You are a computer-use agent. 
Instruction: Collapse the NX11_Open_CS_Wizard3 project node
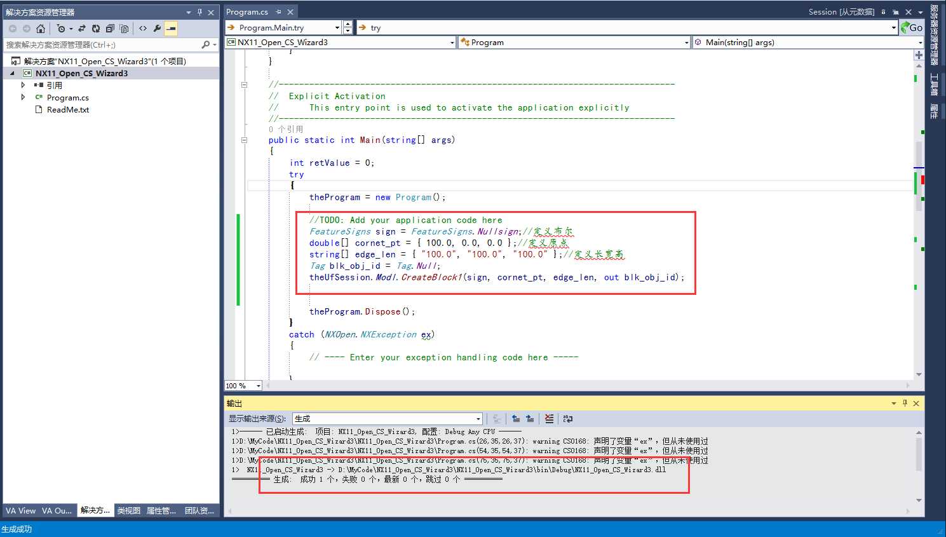tap(12, 73)
